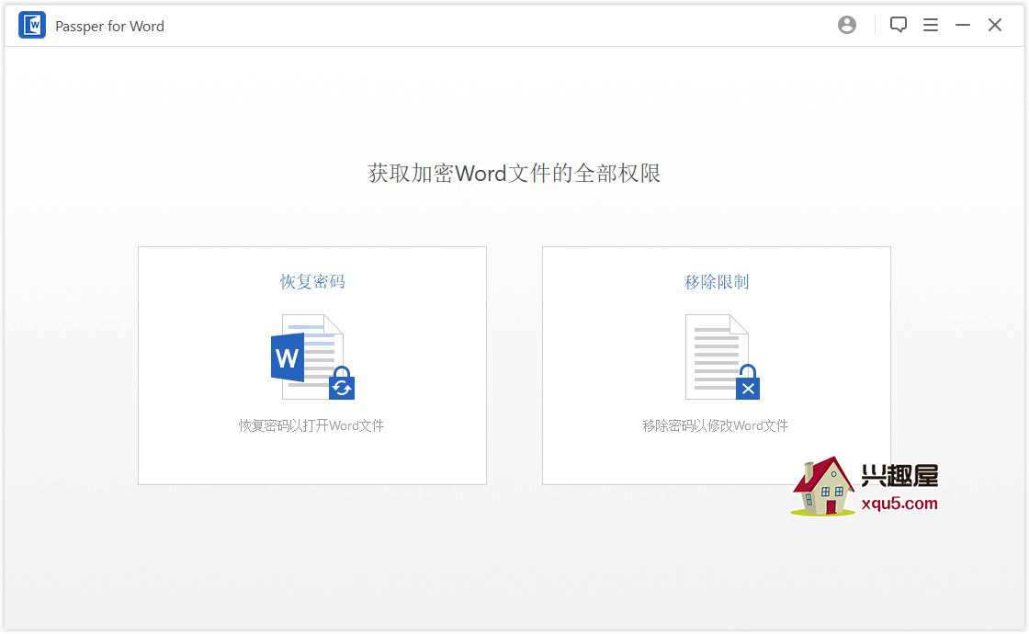Screen dimensions: 1029x634
Task: Click the Word document lock-refresh icon
Action: pyautogui.click(x=313, y=357)
